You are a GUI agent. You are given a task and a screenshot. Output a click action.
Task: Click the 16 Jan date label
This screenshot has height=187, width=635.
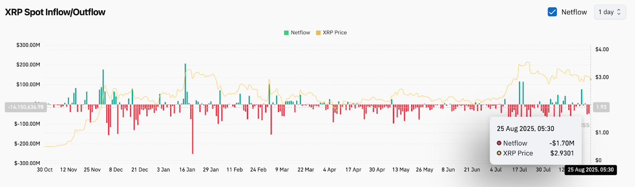click(x=187, y=170)
